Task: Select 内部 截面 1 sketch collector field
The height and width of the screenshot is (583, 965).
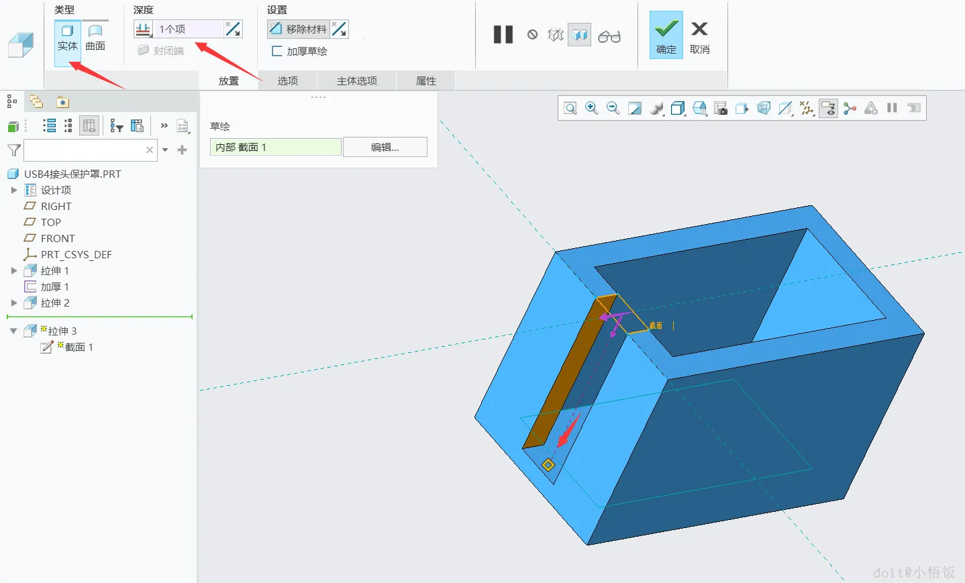Action: click(x=275, y=147)
